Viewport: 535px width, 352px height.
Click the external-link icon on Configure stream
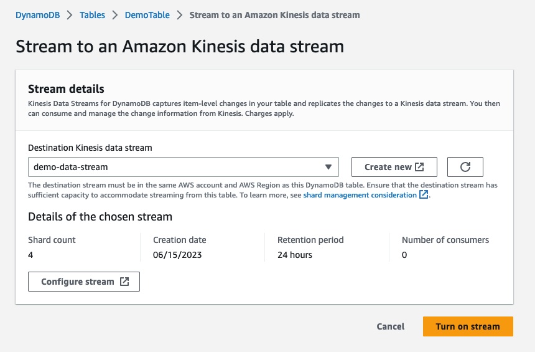[124, 282]
